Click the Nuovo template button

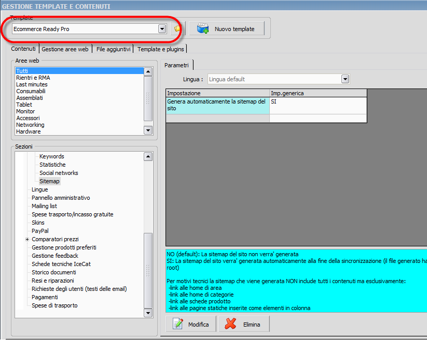coord(227,28)
